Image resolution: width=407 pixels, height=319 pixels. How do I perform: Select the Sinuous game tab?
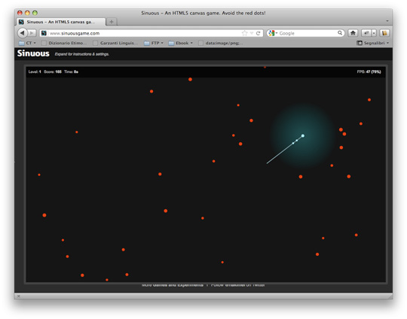coord(61,22)
